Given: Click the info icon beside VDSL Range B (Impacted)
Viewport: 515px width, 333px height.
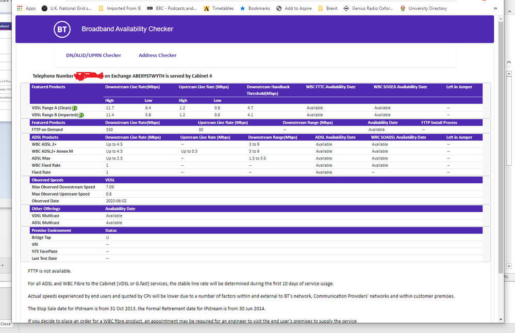Looking at the screenshot, I should [80, 115].
